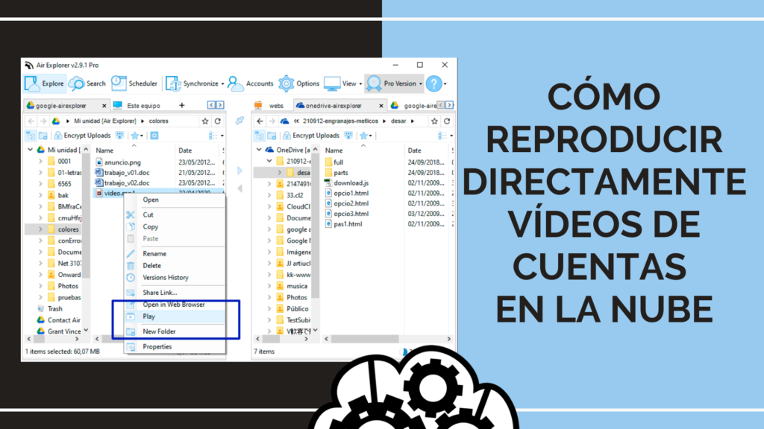
Task: Create new folder icon in left pane toolbar
Action: pos(43,136)
